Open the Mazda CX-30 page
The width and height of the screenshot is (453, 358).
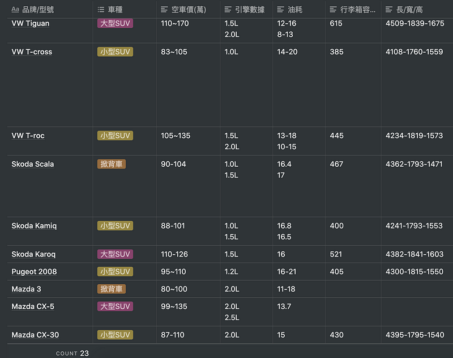click(x=35, y=335)
